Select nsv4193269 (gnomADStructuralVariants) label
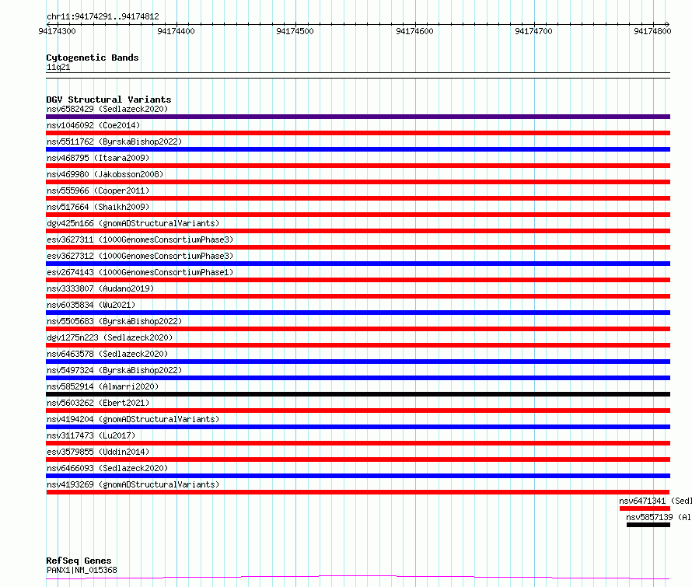Screen dimensions: 692x587 pyautogui.click(x=133, y=484)
